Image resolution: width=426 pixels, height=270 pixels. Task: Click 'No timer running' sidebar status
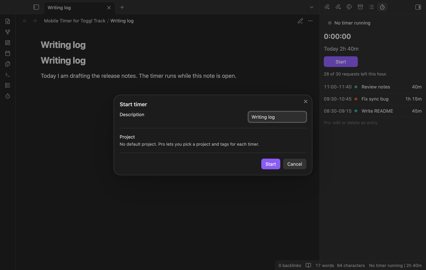coord(352,23)
